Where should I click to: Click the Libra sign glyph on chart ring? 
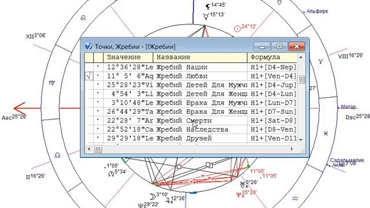tap(57, 155)
